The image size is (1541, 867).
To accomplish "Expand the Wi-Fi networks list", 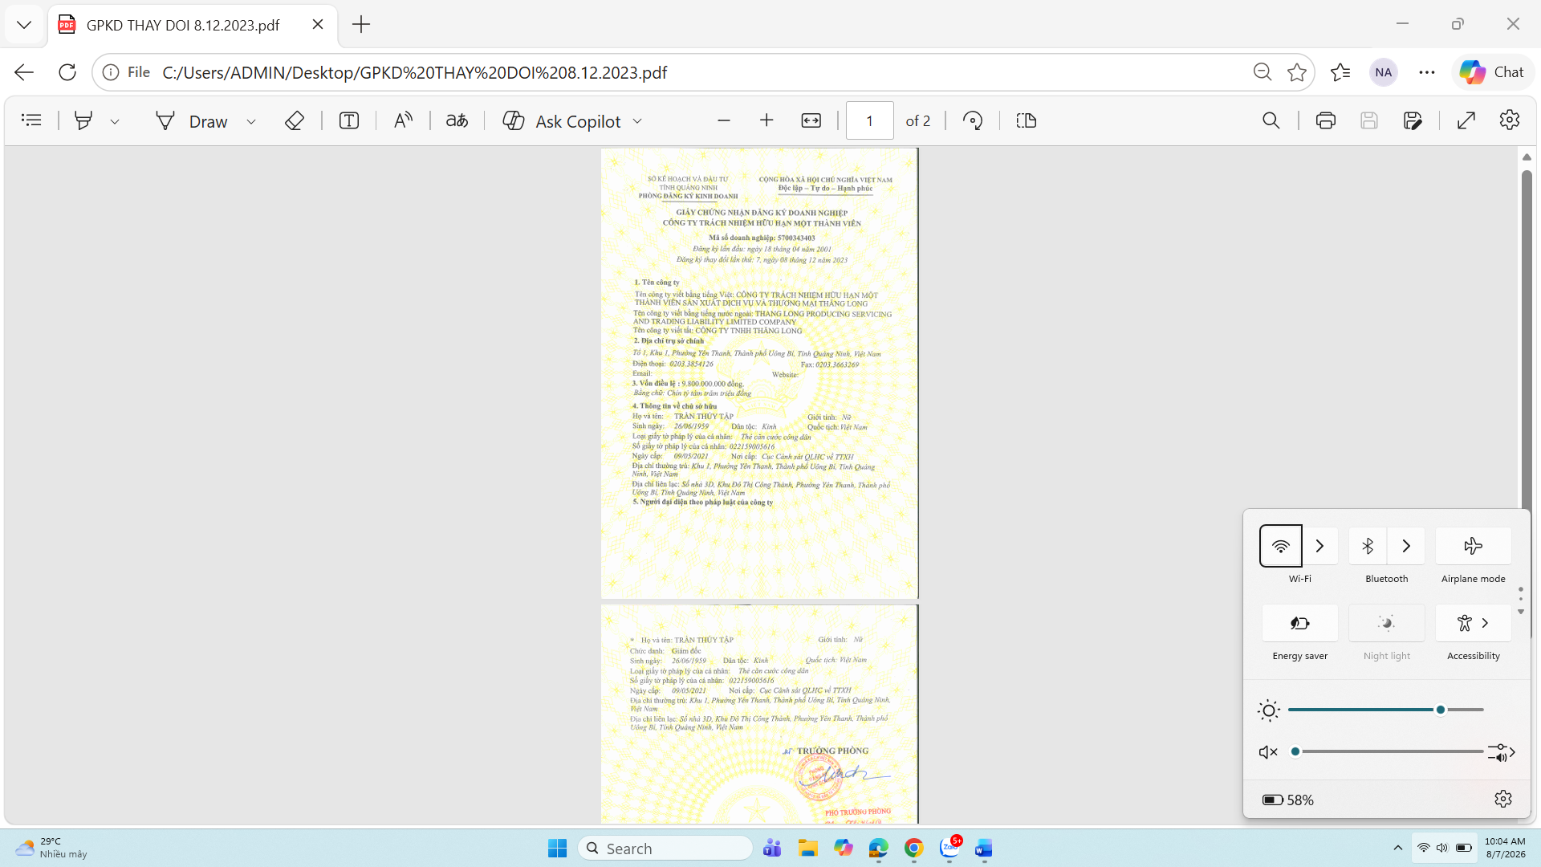I will [x=1320, y=546].
